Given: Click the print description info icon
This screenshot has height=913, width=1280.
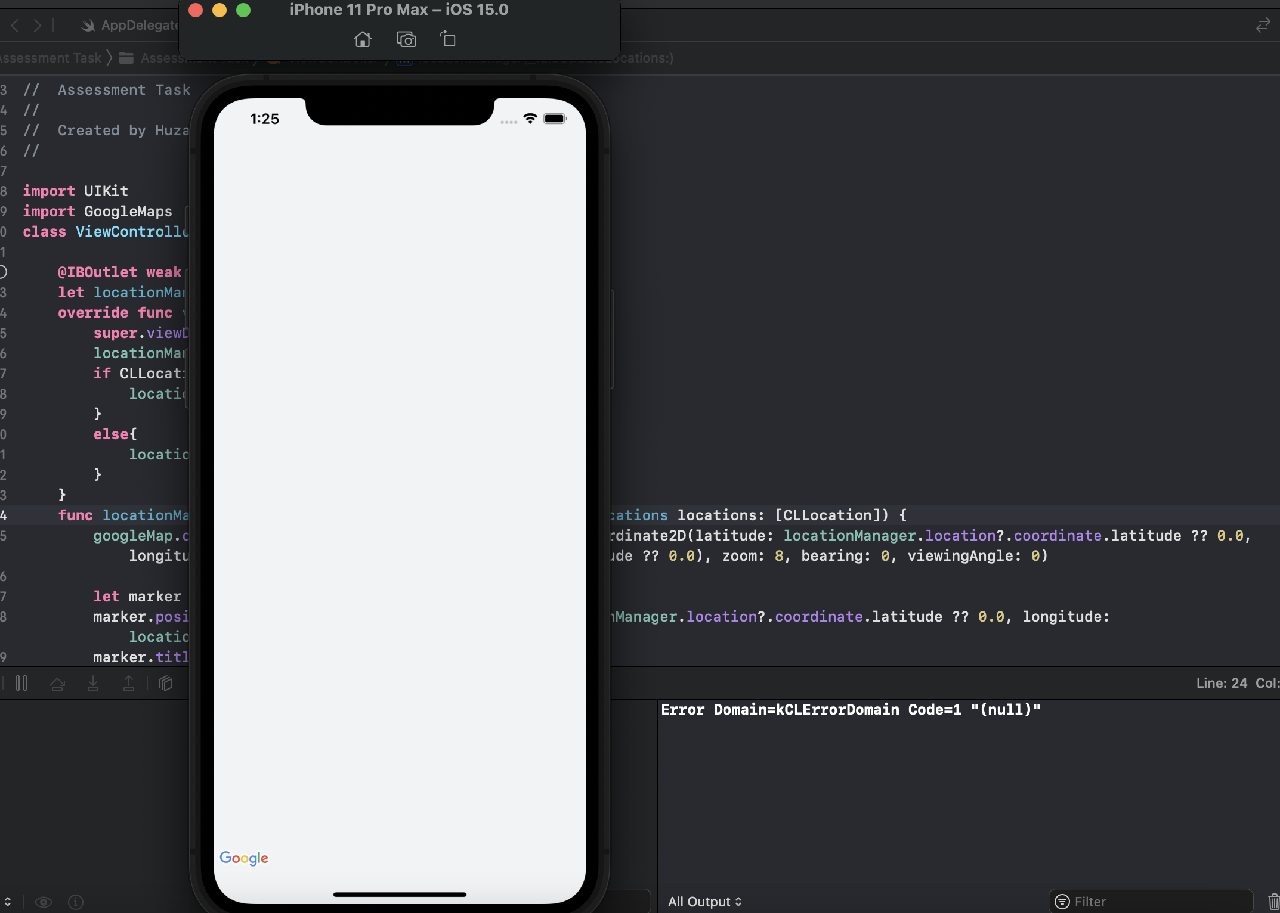Looking at the screenshot, I should 76,902.
